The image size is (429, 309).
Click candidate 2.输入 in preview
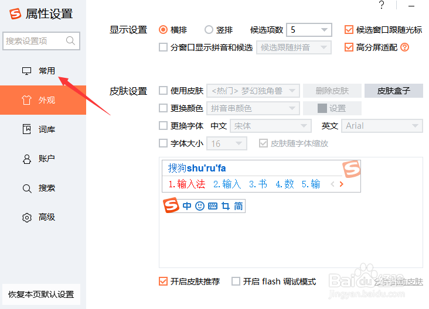click(x=227, y=184)
